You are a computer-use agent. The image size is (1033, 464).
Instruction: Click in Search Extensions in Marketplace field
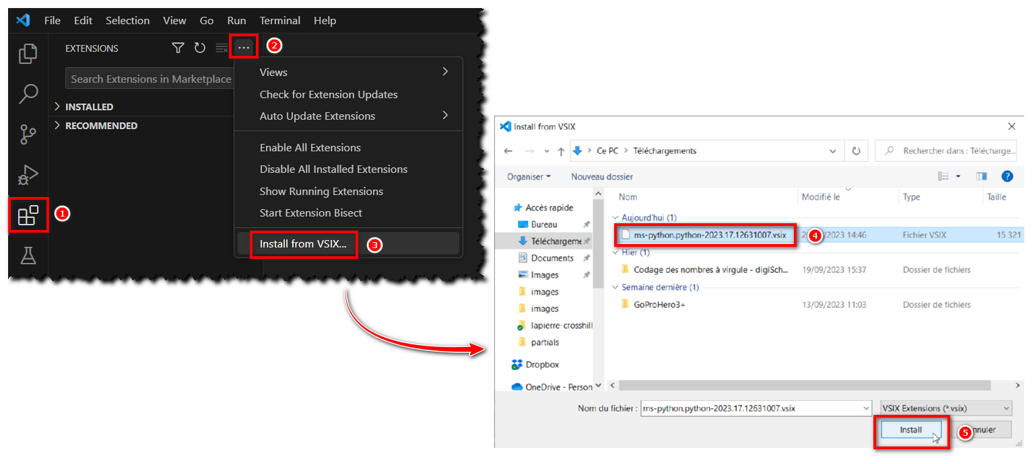[x=149, y=79]
